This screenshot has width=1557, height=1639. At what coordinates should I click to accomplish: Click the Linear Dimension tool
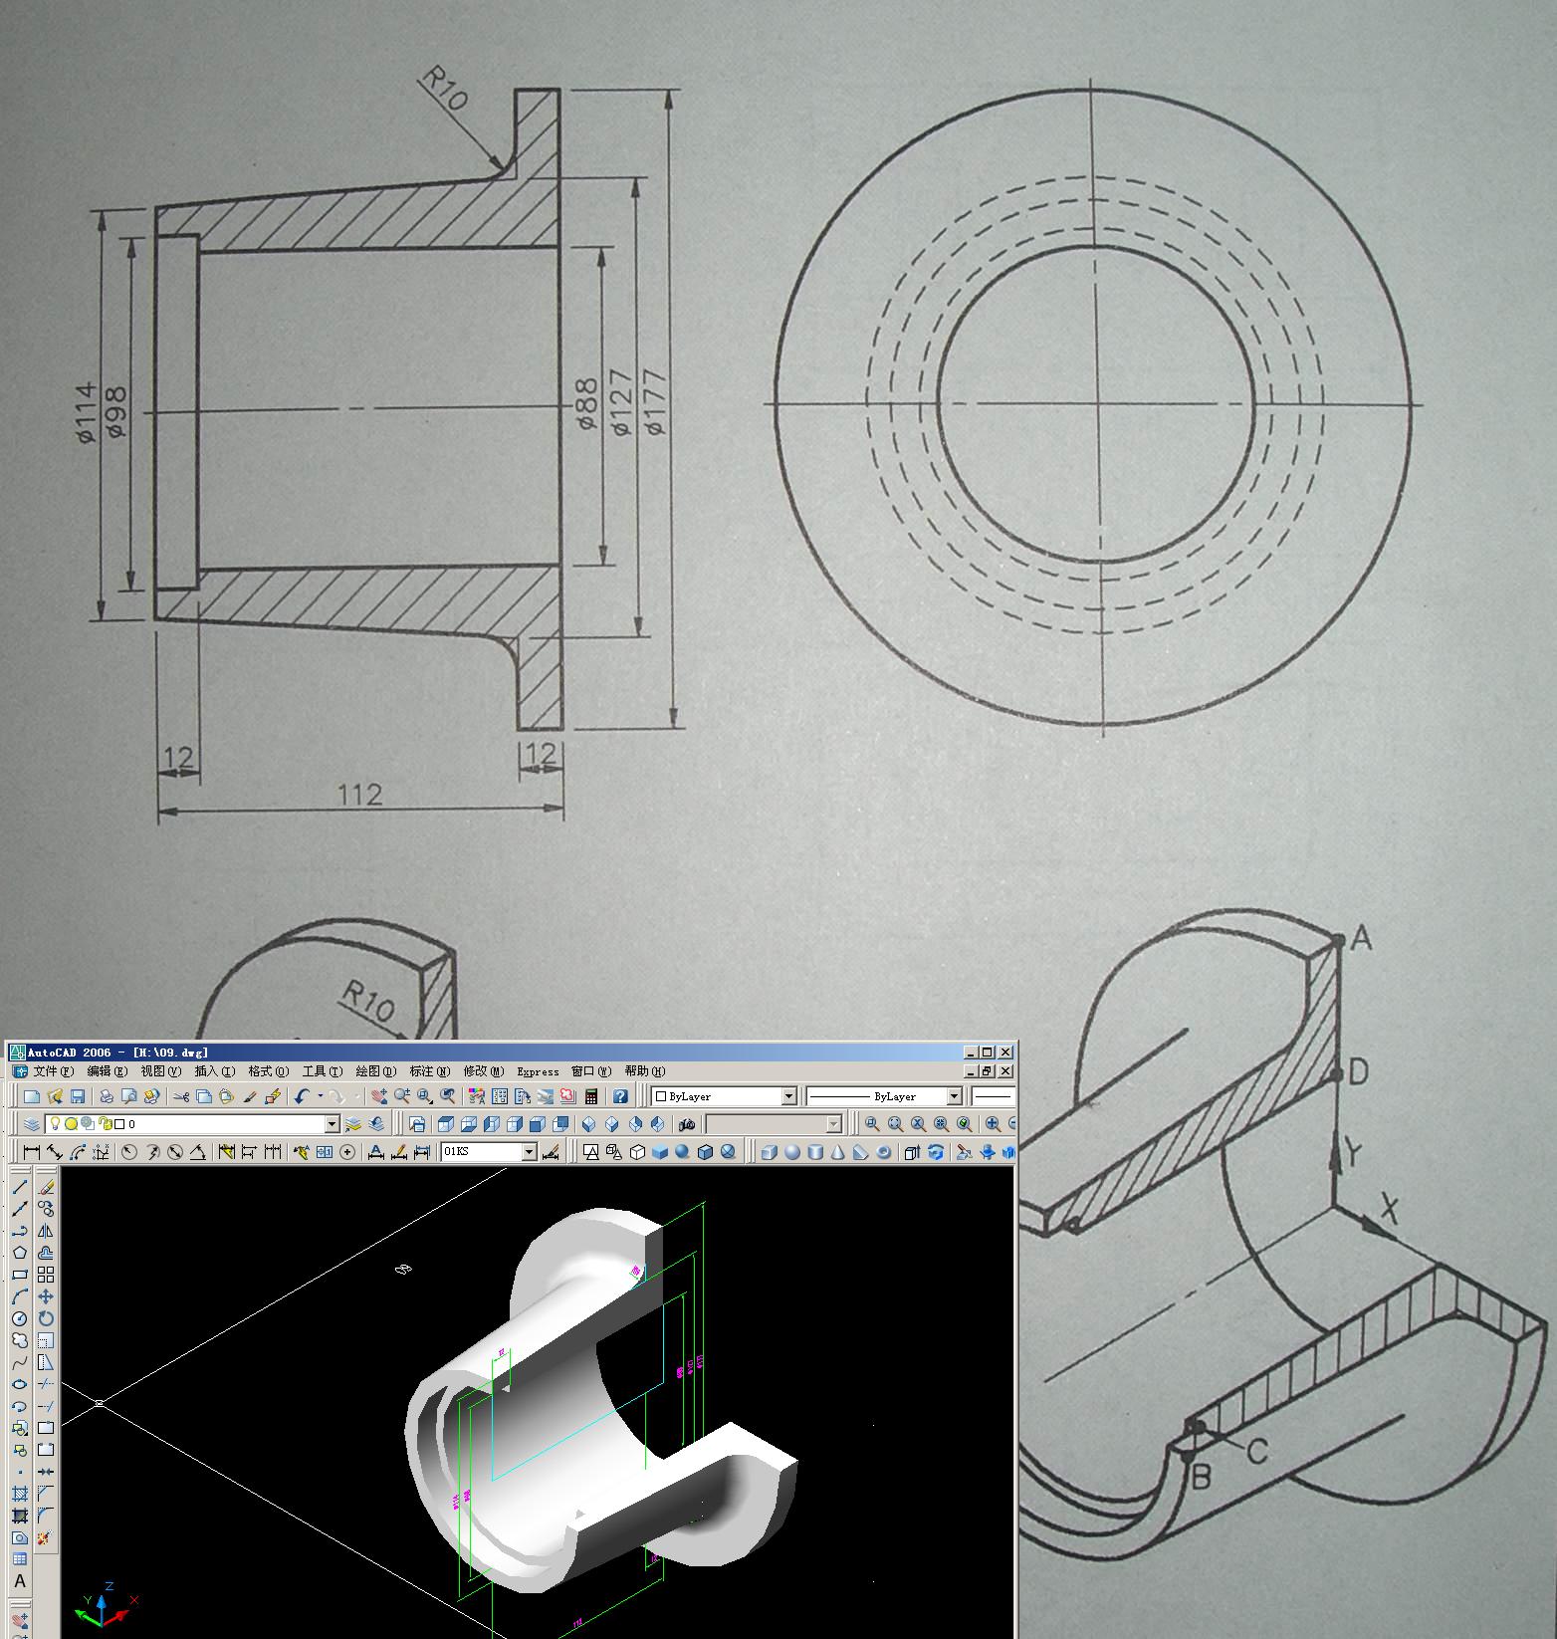pos(32,1151)
